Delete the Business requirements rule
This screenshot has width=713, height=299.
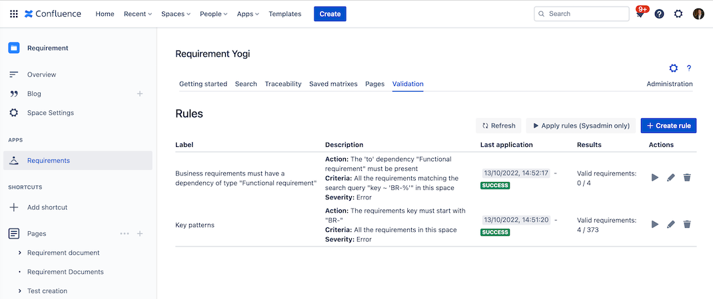click(x=687, y=177)
